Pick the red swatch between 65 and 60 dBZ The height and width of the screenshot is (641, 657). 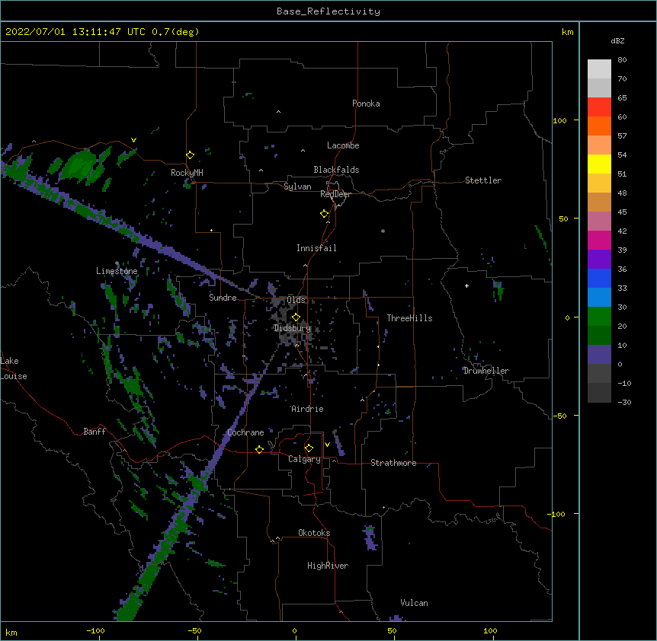coord(599,107)
